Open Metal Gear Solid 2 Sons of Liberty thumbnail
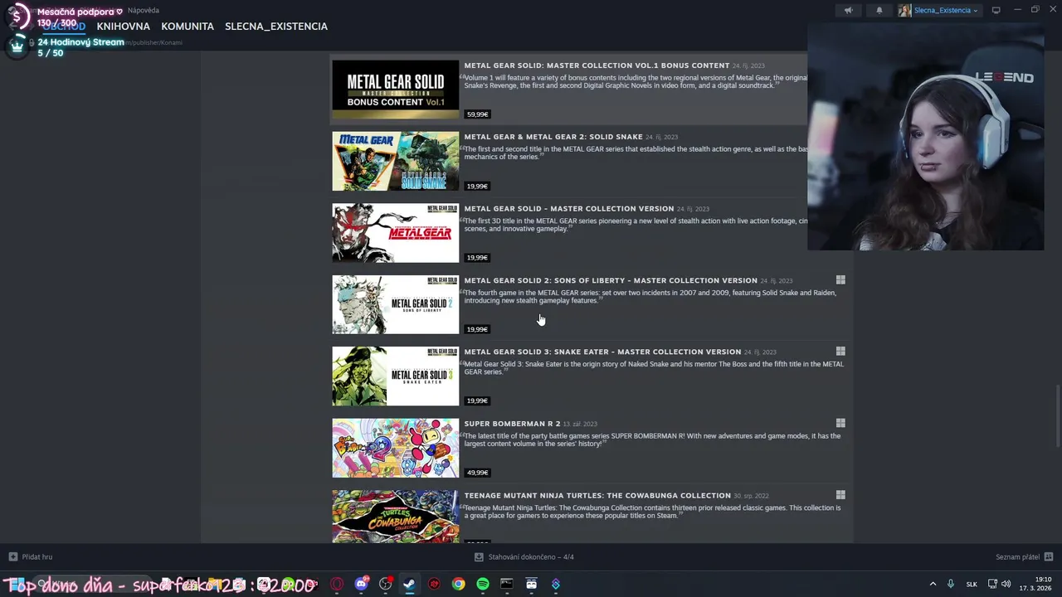Image resolution: width=1062 pixels, height=597 pixels. 395,304
